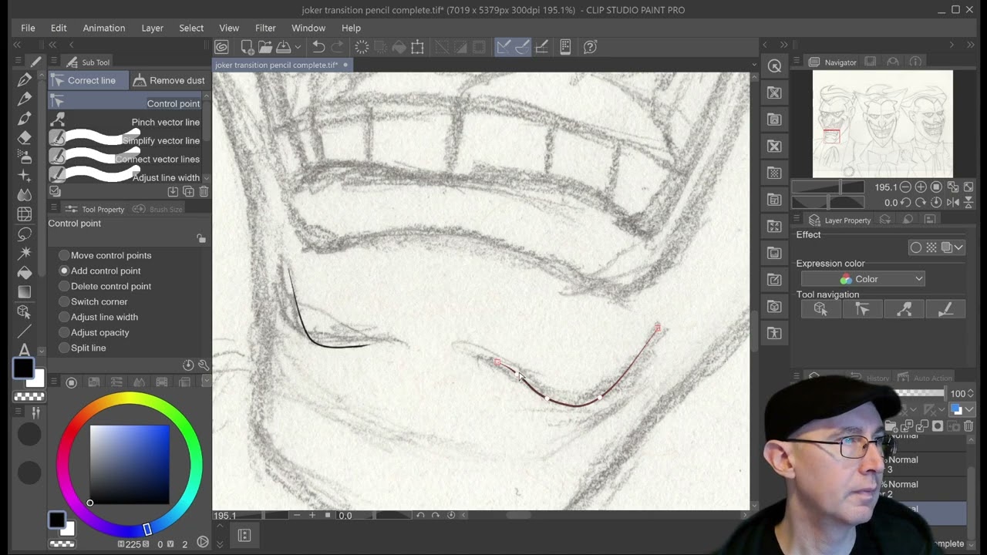The width and height of the screenshot is (987, 555).
Task: Select Adjust line width radio option
Action: (x=98, y=317)
